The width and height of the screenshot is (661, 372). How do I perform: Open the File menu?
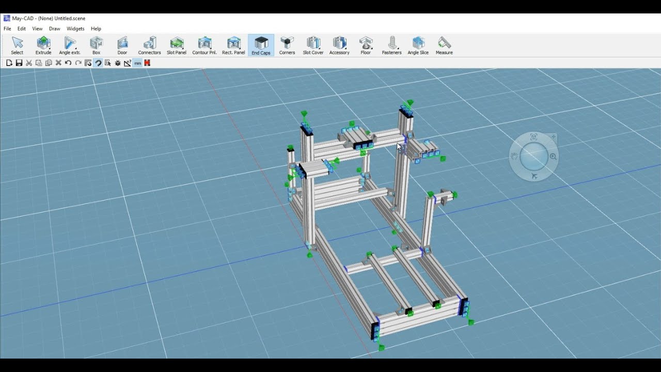tap(7, 29)
